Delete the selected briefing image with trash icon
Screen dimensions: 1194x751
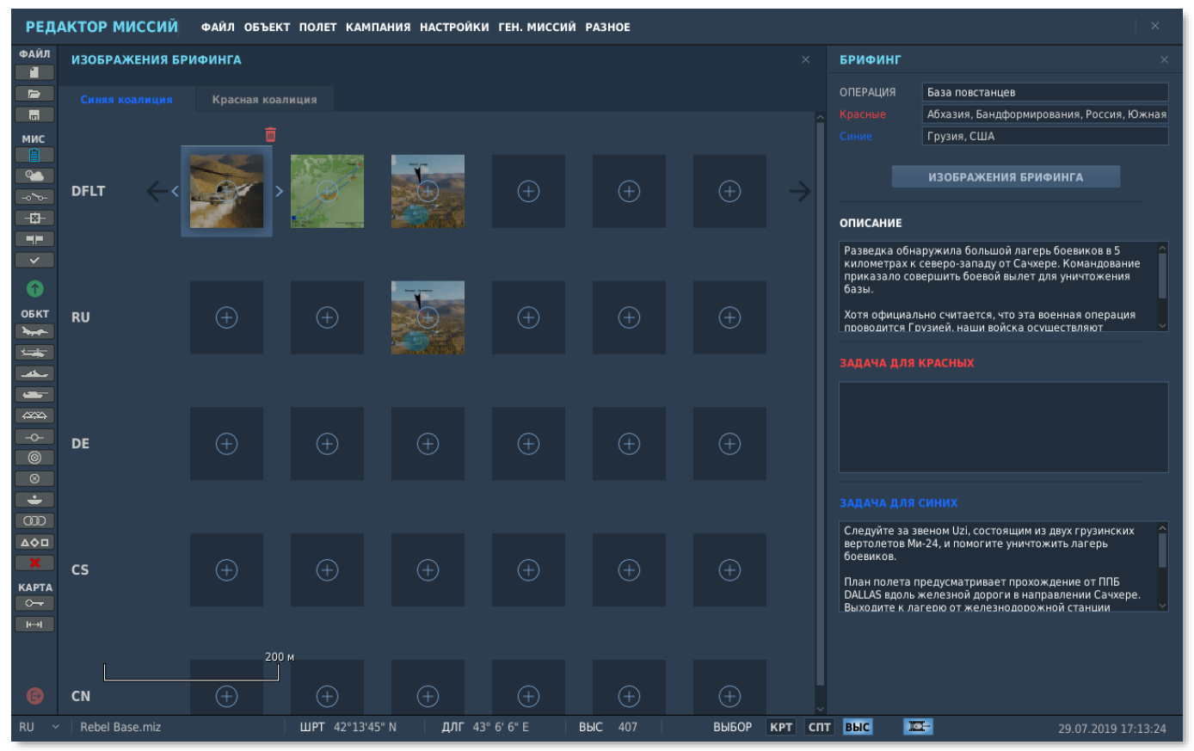click(270, 134)
